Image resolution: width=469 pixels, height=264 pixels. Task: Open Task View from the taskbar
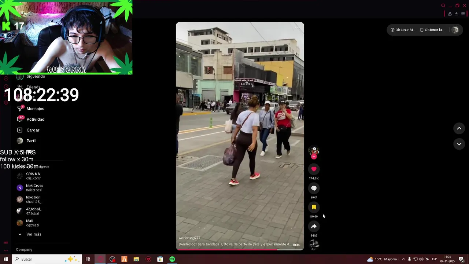(88, 259)
